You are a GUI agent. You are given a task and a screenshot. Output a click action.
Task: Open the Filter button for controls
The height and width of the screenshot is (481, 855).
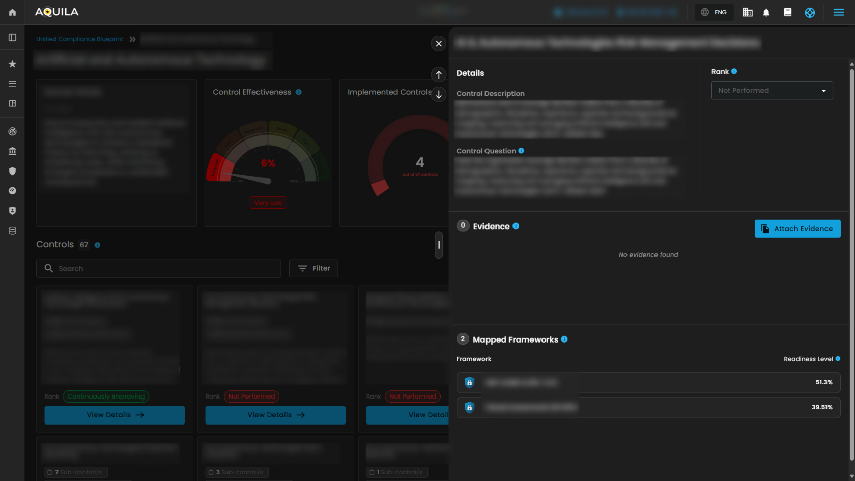tap(313, 268)
